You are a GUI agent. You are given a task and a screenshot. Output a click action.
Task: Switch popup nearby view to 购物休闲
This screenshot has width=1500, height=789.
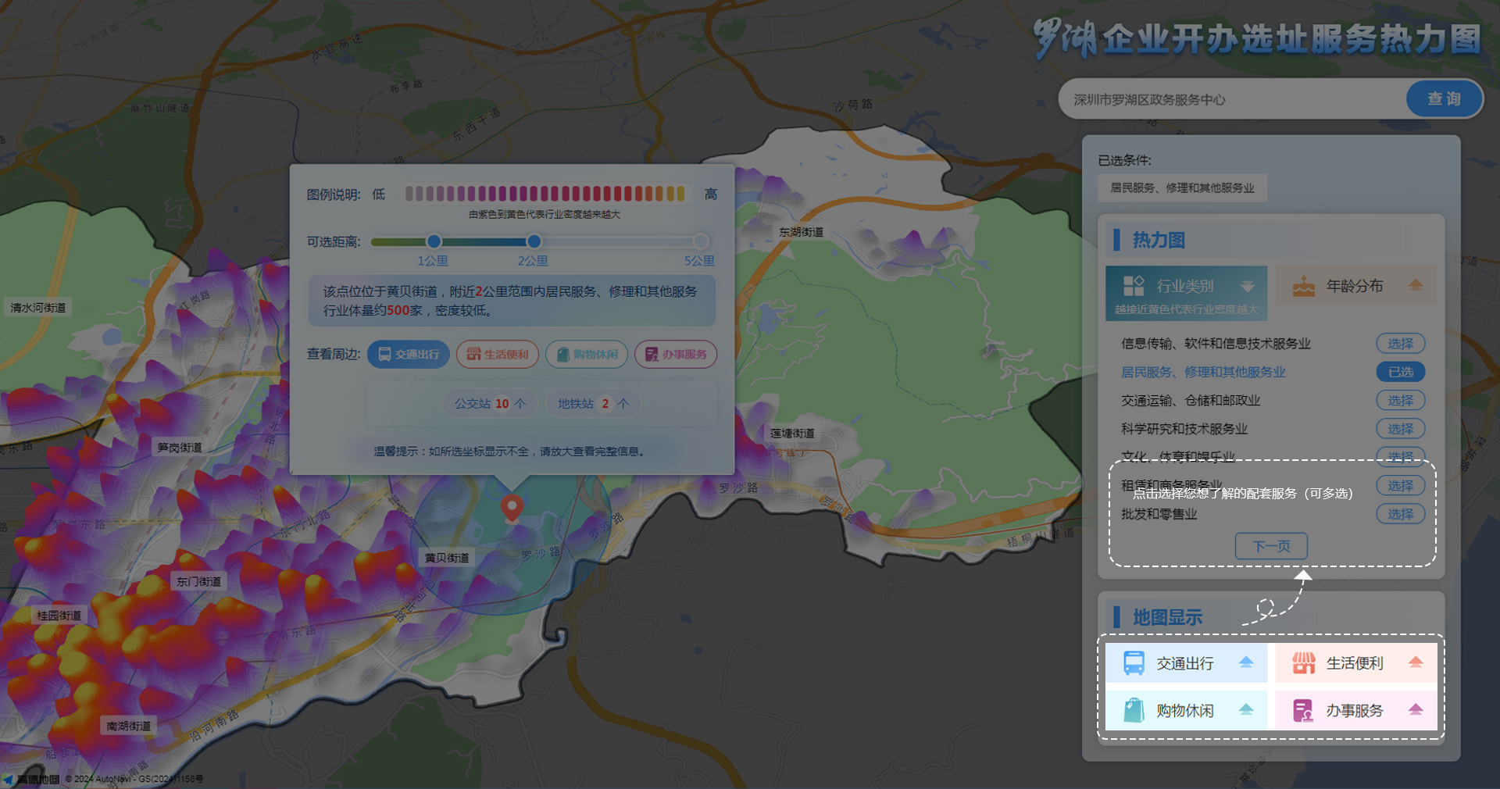(587, 355)
